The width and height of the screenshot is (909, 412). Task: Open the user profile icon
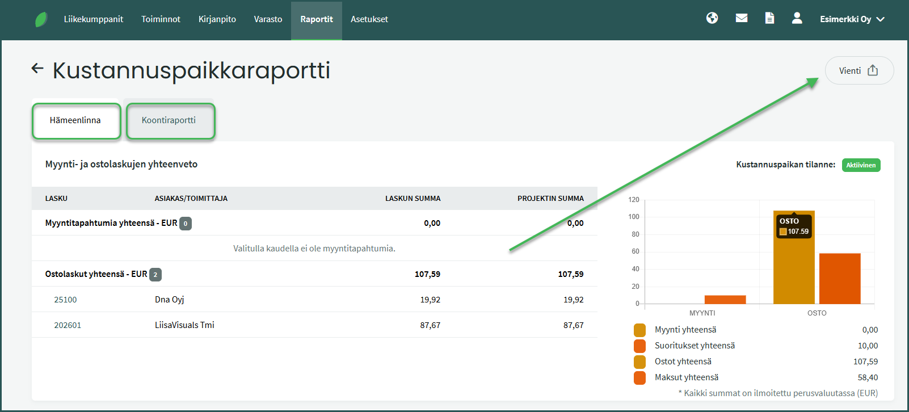[797, 18]
